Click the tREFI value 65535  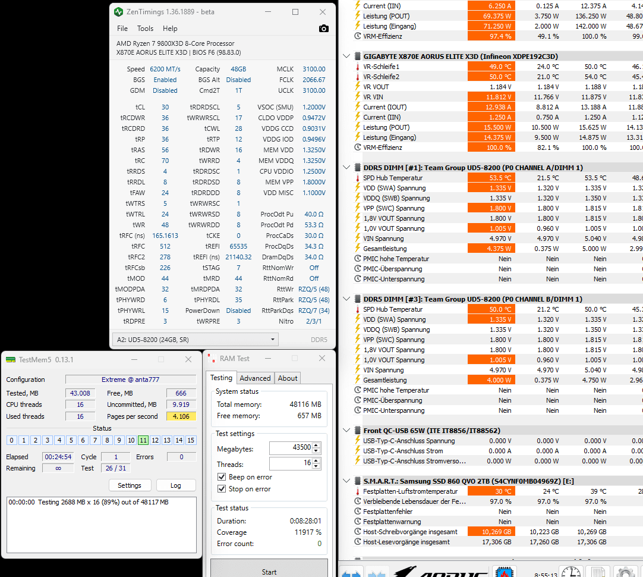238,246
